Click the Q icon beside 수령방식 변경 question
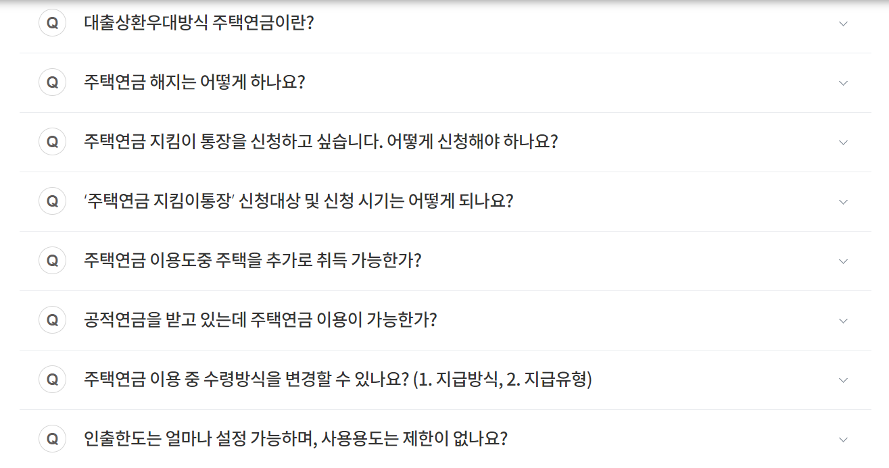The height and width of the screenshot is (468, 889). click(53, 380)
